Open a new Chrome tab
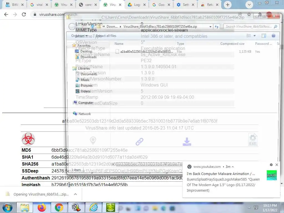Viewport: 284px width, 213px height. (228, 5)
